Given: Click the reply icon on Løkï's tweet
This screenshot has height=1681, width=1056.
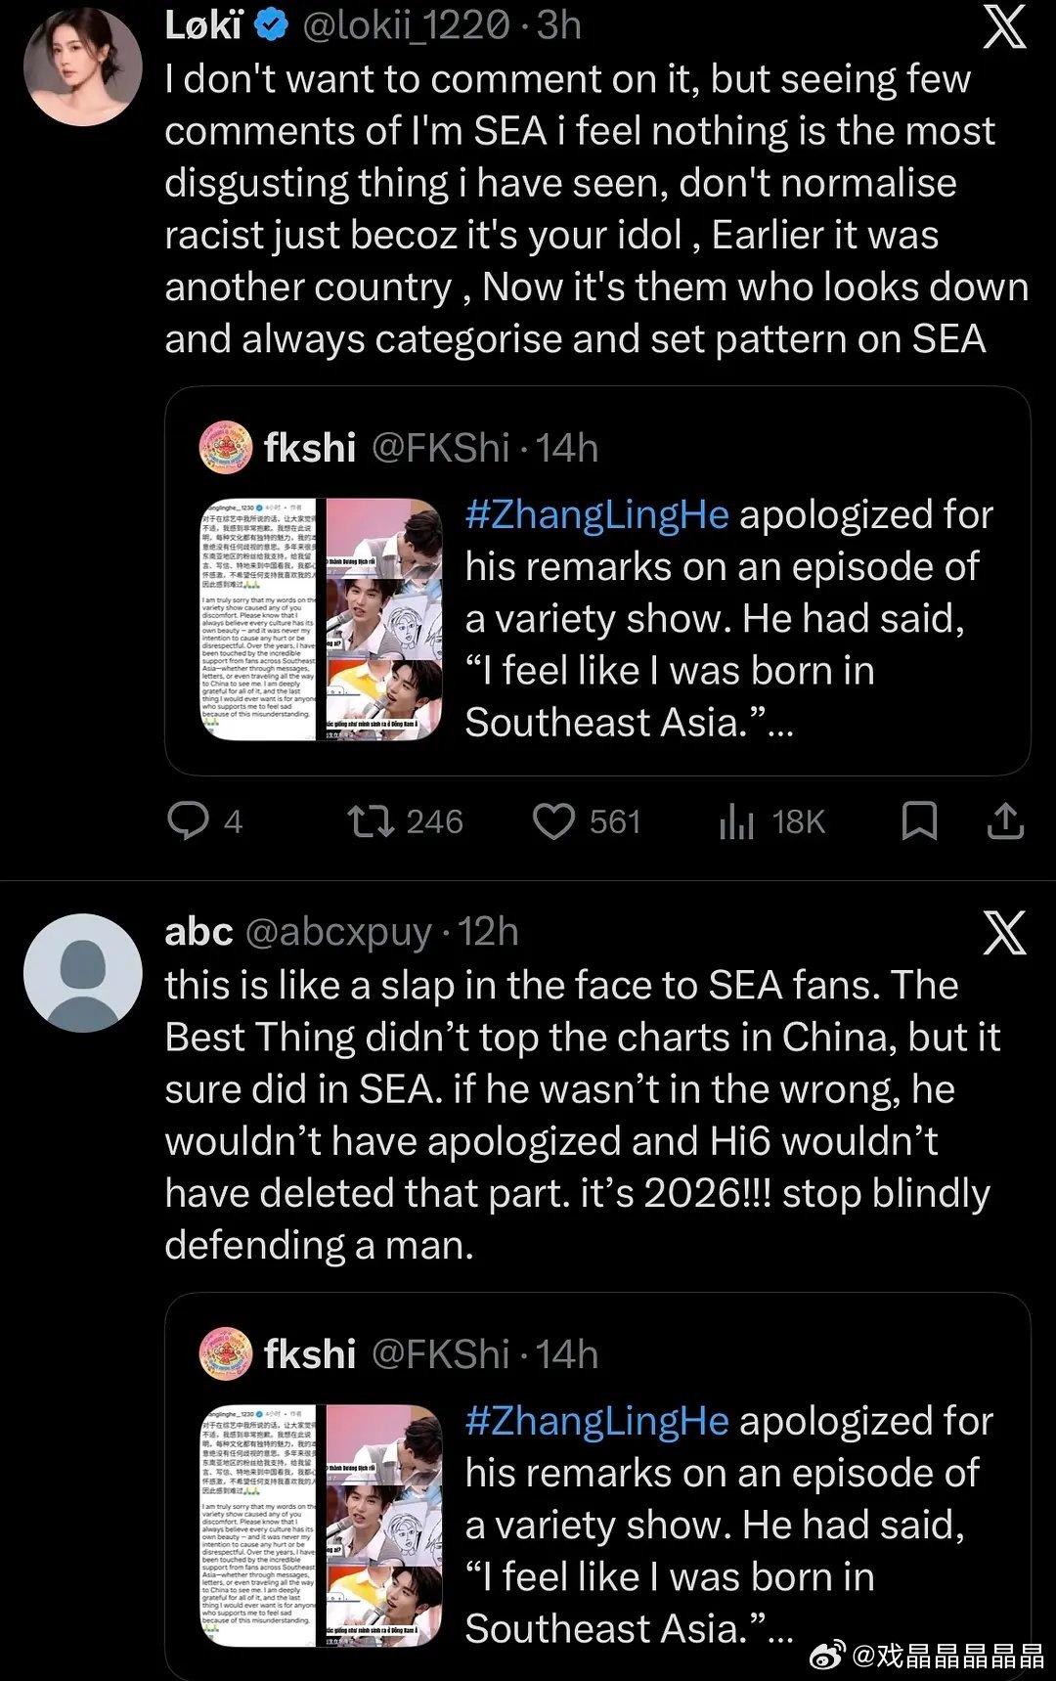Looking at the screenshot, I should pyautogui.click(x=189, y=821).
